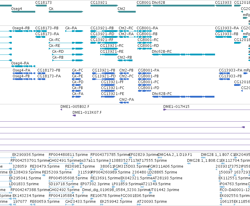250x206 pixels.
Task: Click the Gk-PA protein label
Action: (x=78, y=94)
